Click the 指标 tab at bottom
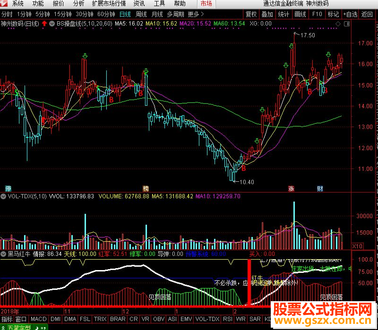 [x=7, y=319]
